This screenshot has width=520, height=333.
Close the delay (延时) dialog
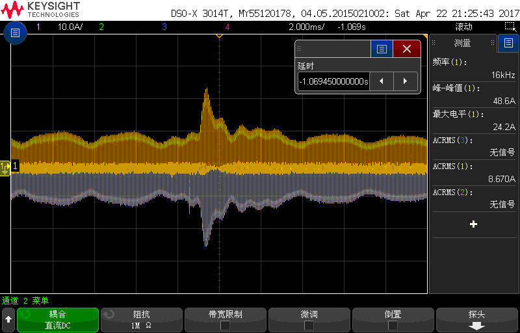[407, 49]
